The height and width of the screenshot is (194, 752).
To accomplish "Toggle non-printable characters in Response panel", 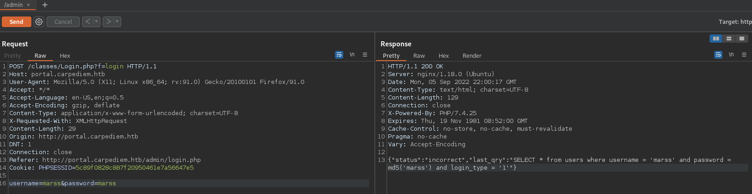I will tap(731, 55).
